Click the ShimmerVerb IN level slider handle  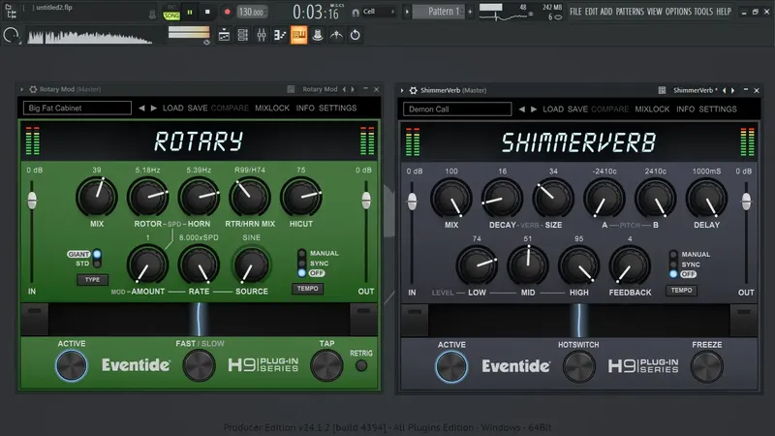pyautogui.click(x=413, y=202)
